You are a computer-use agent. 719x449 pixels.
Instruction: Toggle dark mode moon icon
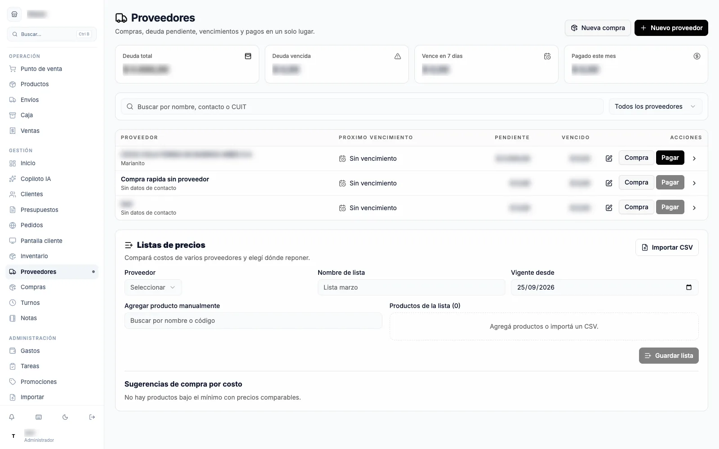click(x=65, y=417)
